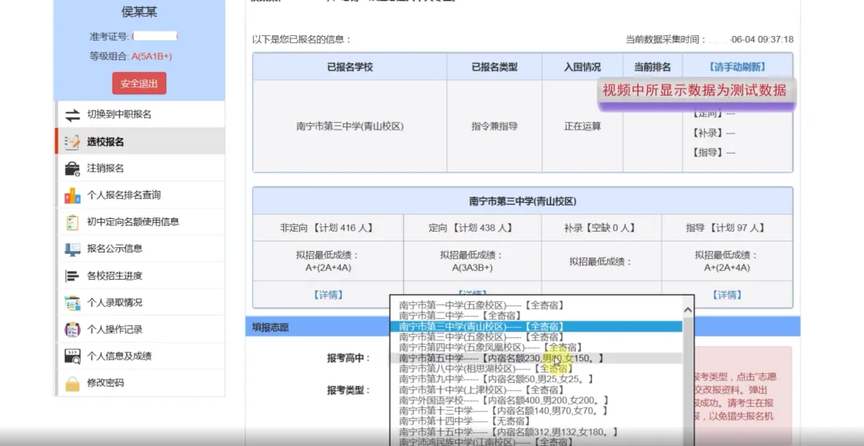Screen dimensions: 864x446
Task: Open 个人操作记录
Action: pyautogui.click(x=140, y=329)
